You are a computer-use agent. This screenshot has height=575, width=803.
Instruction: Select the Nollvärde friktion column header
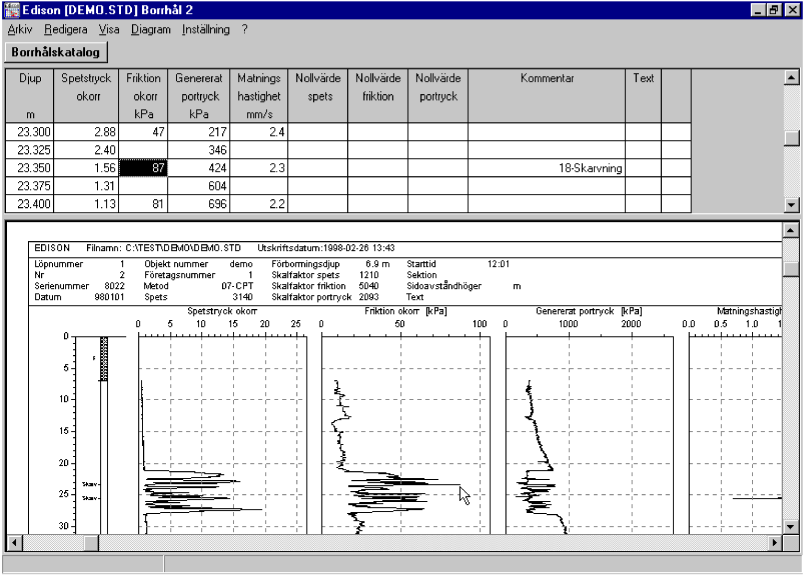pos(378,96)
